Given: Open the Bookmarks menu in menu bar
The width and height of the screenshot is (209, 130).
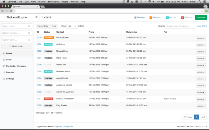Looking at the screenshot, I should (x=53, y=1).
